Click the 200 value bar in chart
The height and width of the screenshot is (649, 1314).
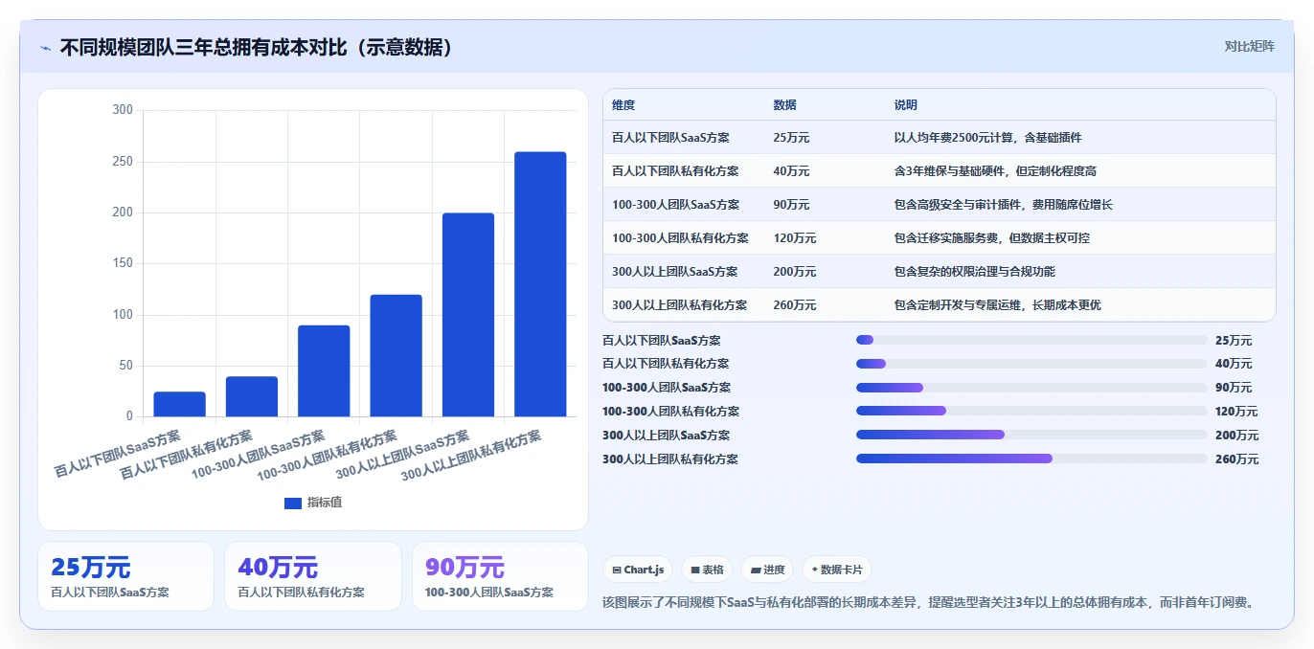[x=468, y=314]
